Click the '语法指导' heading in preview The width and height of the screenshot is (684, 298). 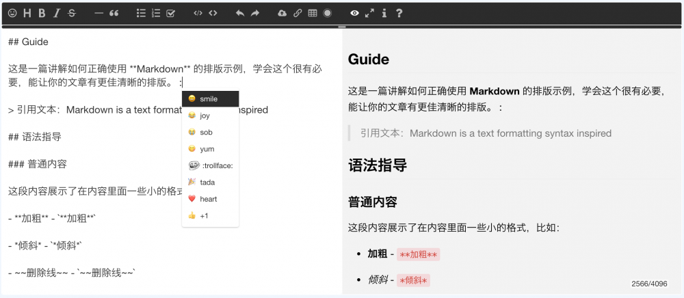click(x=378, y=165)
